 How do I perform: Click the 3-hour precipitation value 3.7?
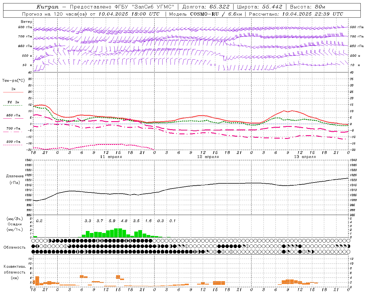[x=100, y=221]
